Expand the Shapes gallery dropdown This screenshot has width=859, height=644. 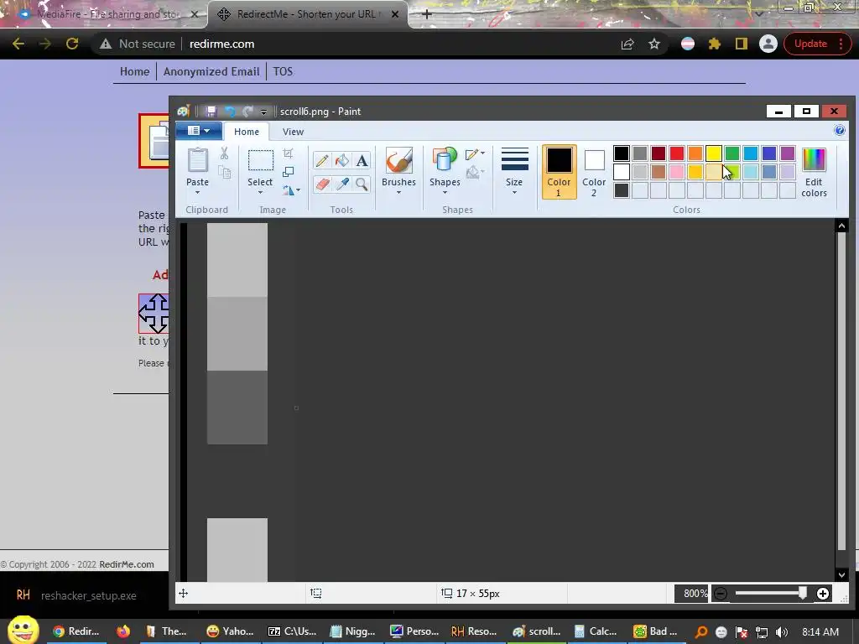point(445,193)
